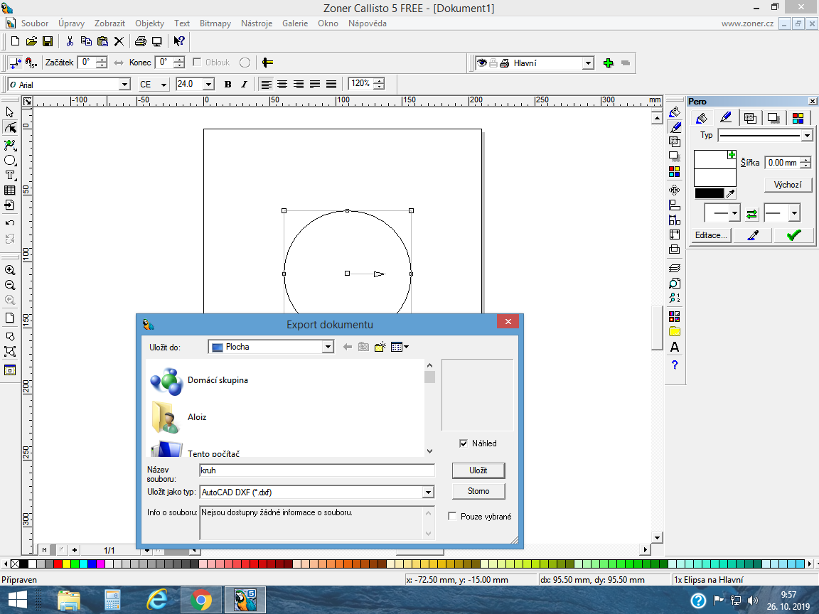Click the Storno button
This screenshot has height=614, width=819.
(478, 491)
